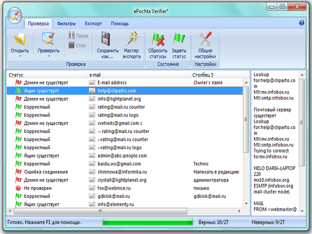Image resolution: width=312 pixels, height=234 pixels.
Task: Click Готово status bar message
Action: click(x=44, y=222)
